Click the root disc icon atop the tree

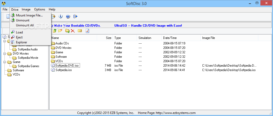(4, 37)
